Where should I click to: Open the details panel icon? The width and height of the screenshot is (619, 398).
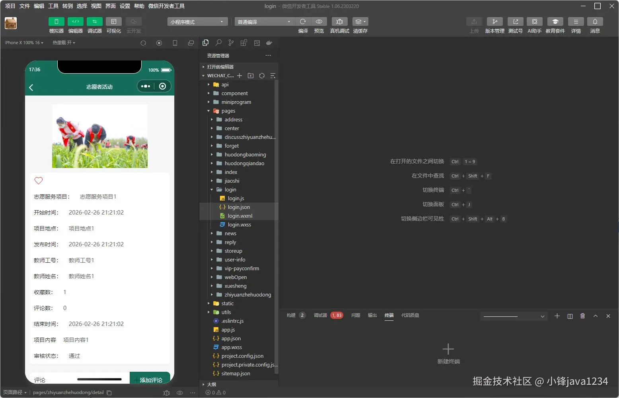[576, 21]
